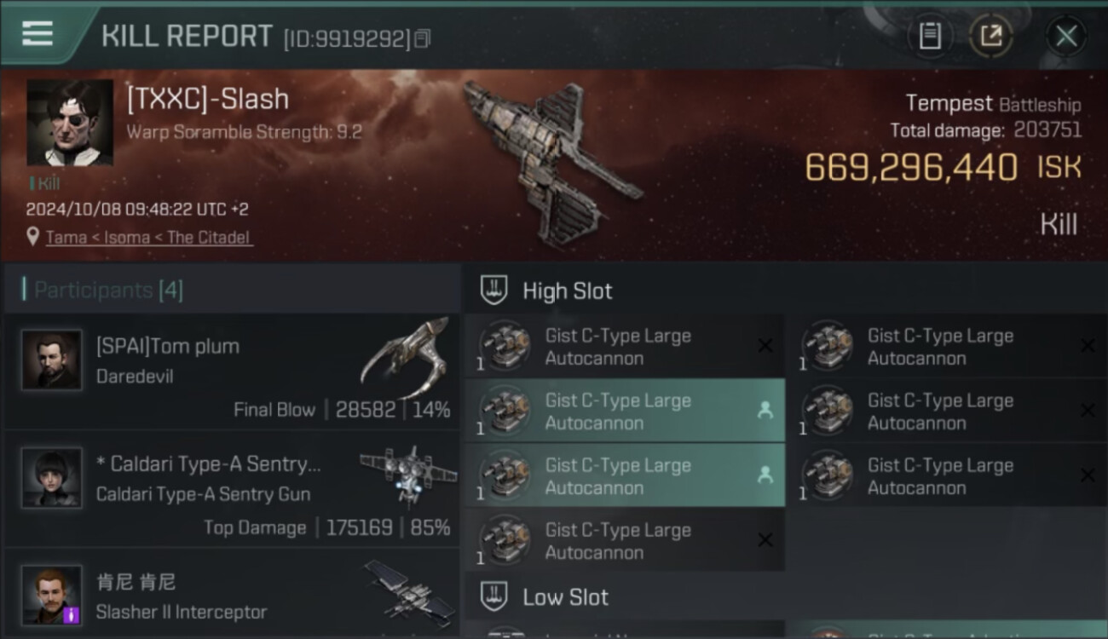Screen dimensions: 1108x639
Task: Tap the share kill report icon
Action: pyautogui.click(x=990, y=36)
